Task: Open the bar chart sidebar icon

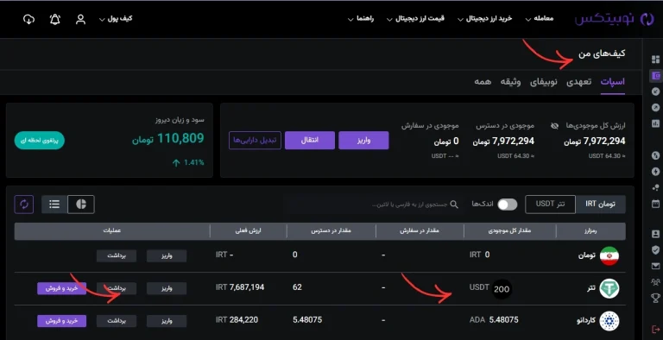Action: click(655, 123)
